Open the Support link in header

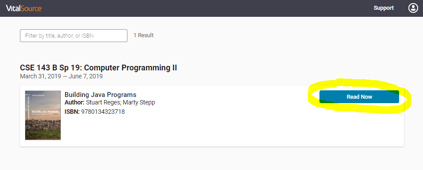tap(384, 8)
